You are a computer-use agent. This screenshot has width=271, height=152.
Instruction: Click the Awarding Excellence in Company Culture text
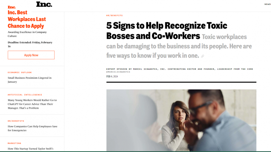tap(27, 34)
